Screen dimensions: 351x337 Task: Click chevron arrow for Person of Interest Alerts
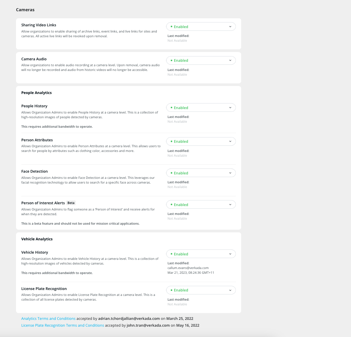(230, 205)
